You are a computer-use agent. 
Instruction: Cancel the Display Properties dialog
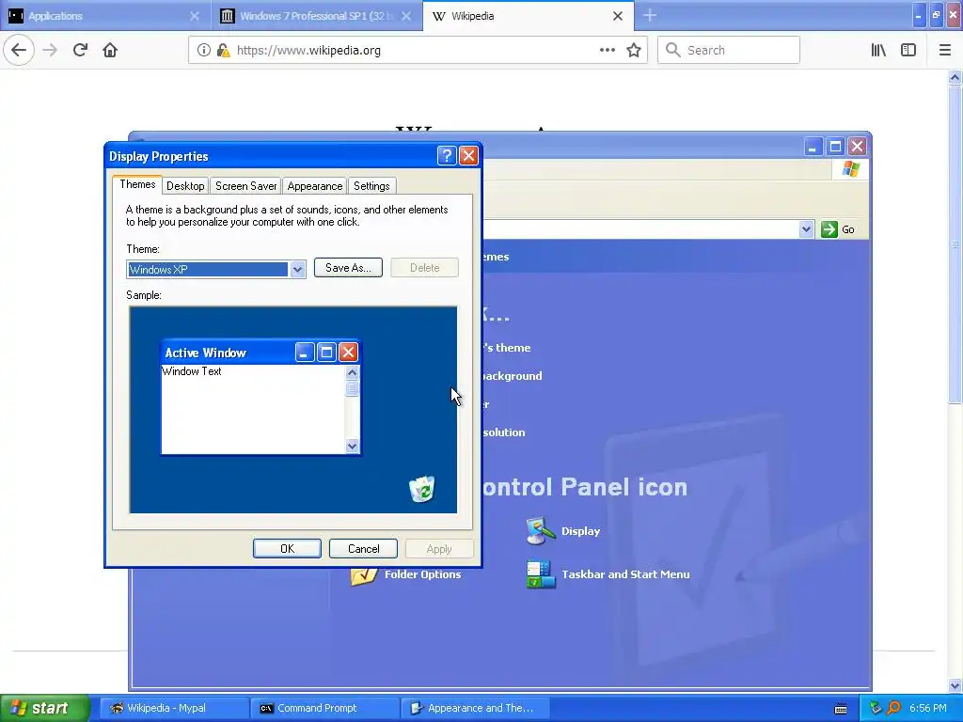point(363,548)
